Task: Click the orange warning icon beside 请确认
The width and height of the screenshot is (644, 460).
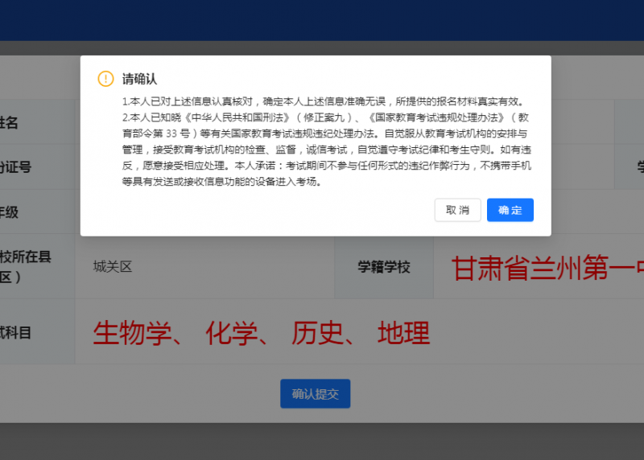Action: click(x=105, y=78)
